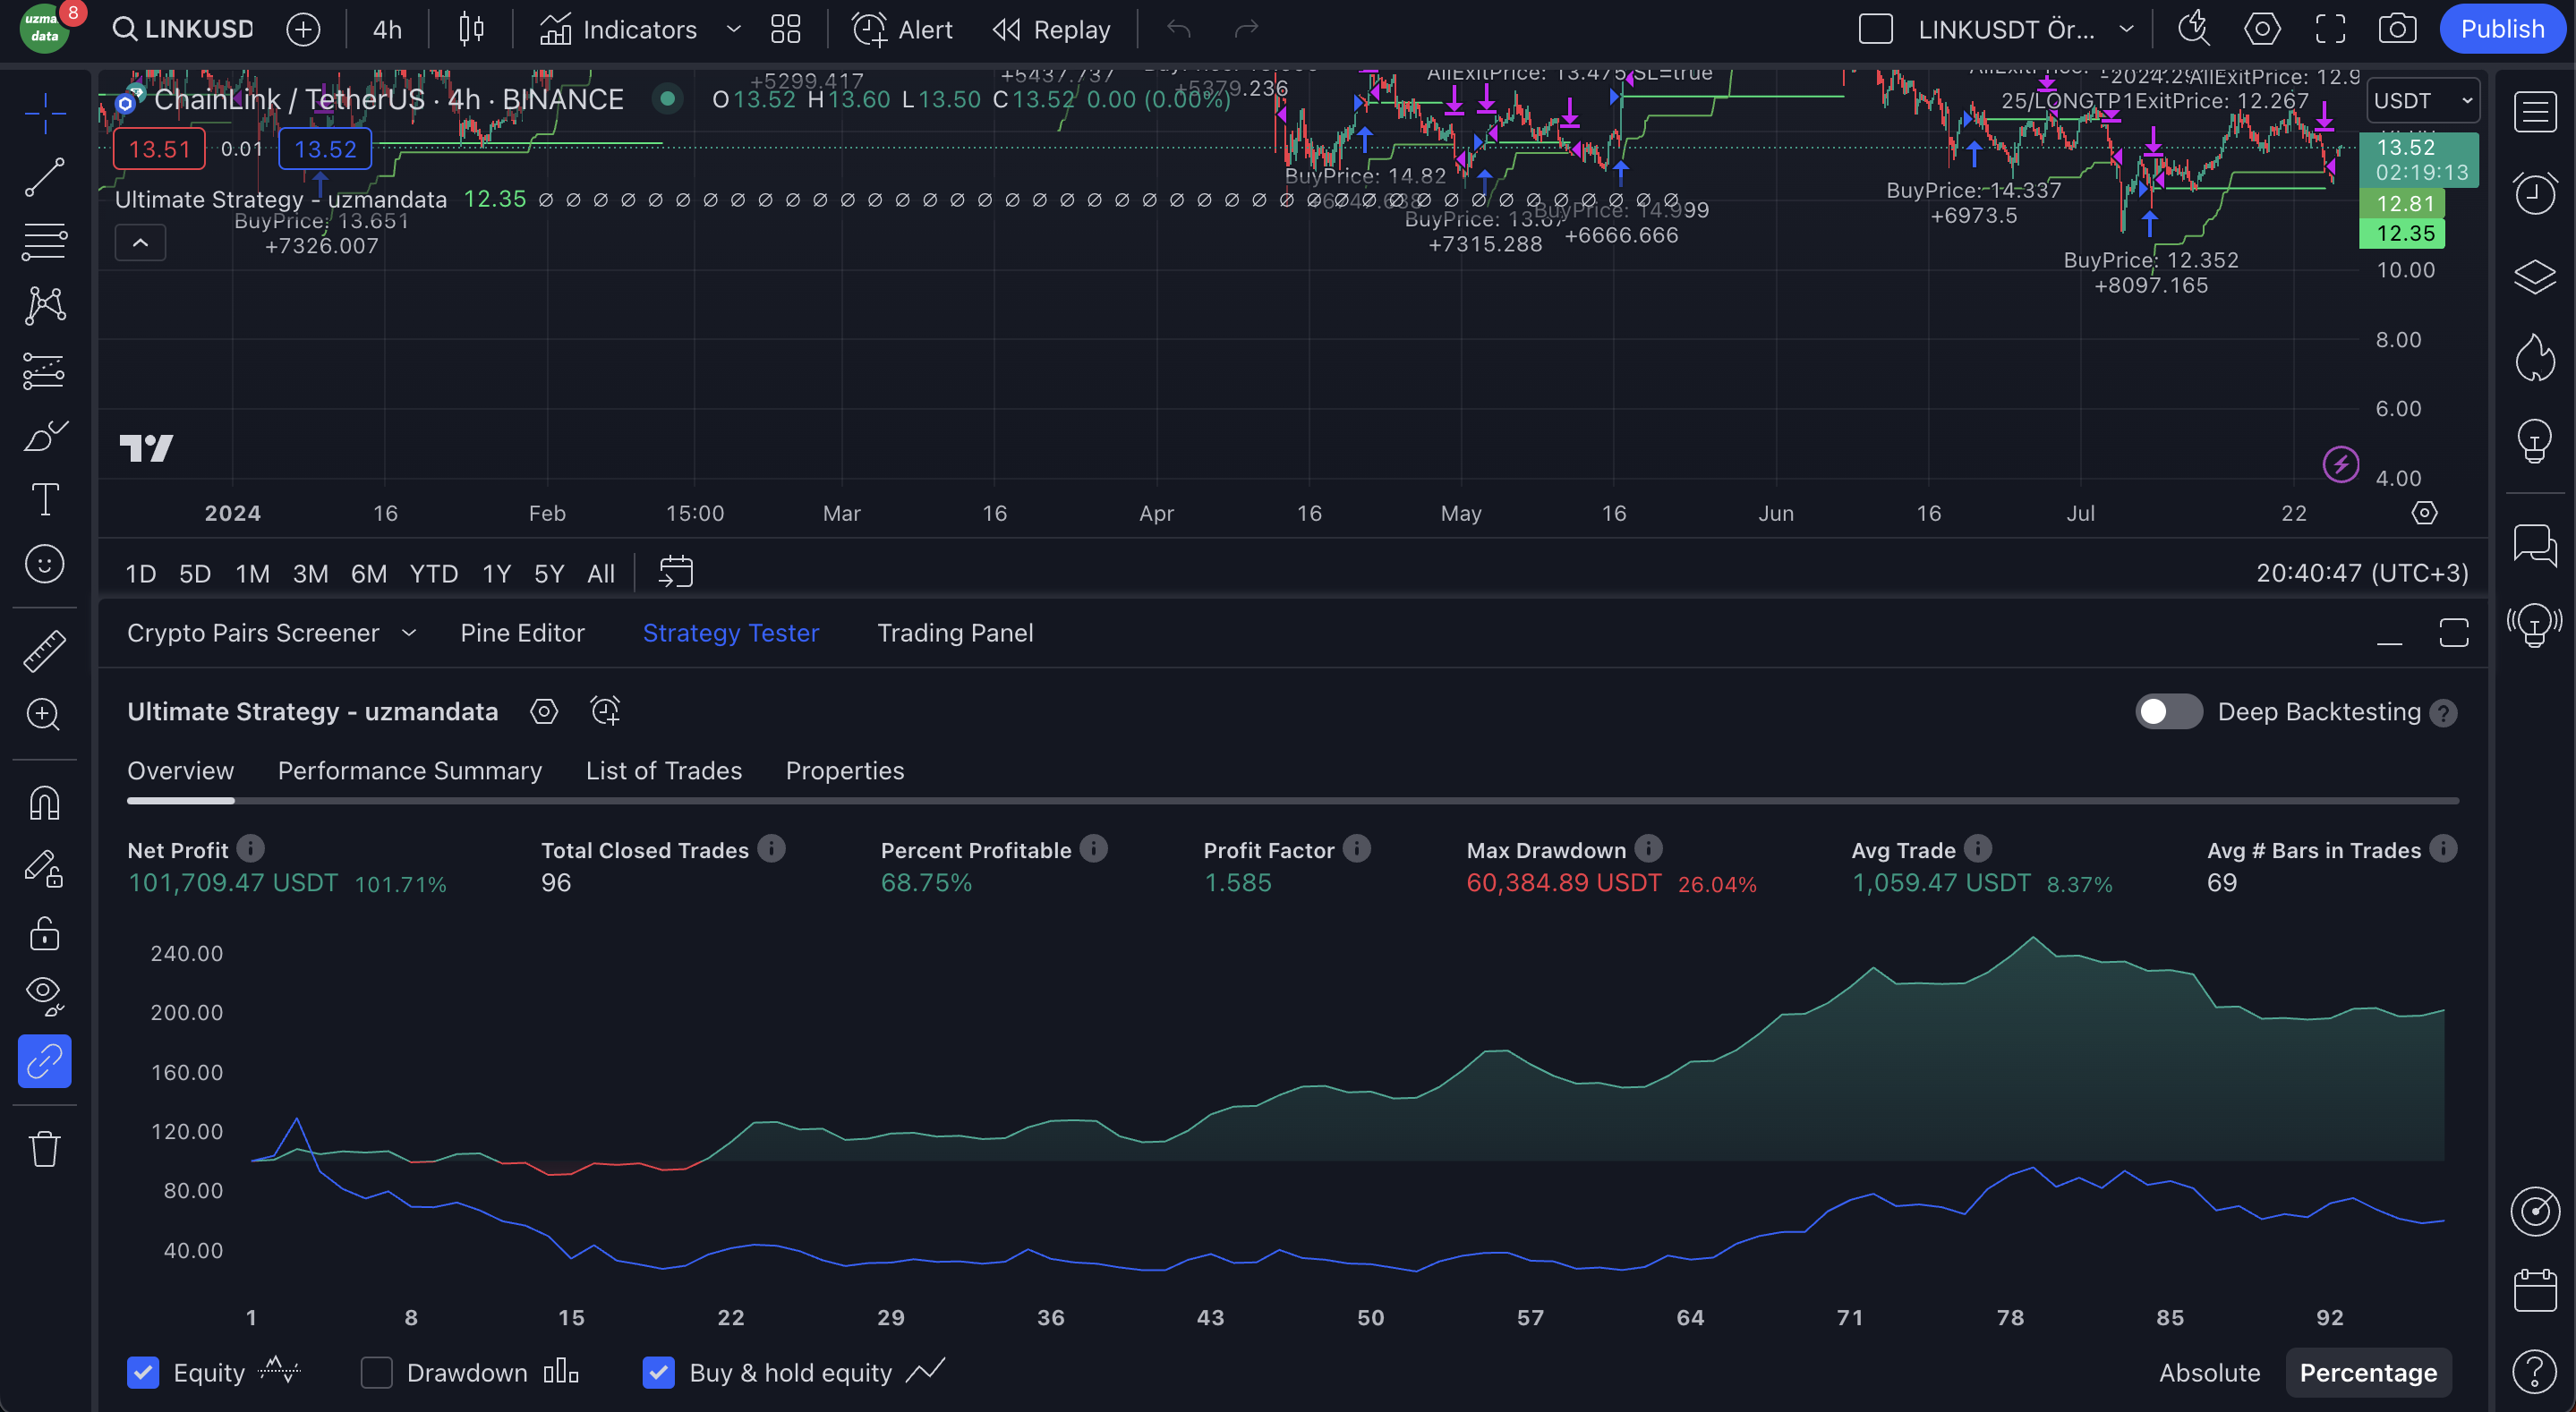Screen dimensions: 2576x1412
Task: Expand the Crypto Pairs Screener dropdown
Action: [x=409, y=632]
